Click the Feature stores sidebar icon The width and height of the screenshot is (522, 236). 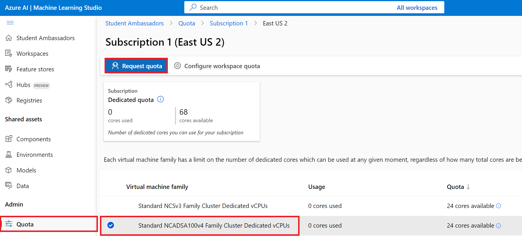[9, 69]
